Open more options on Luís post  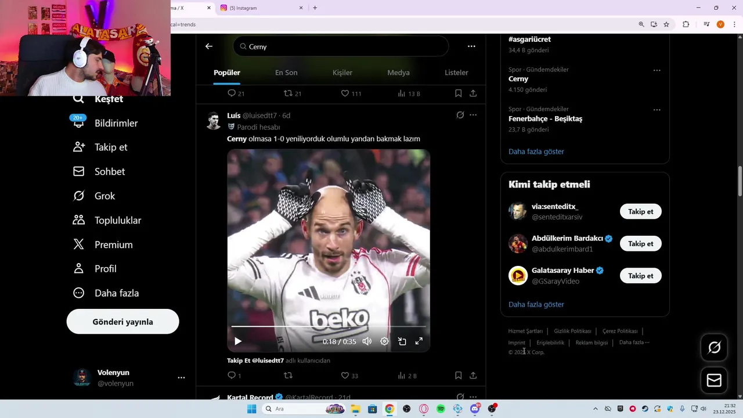(x=473, y=115)
